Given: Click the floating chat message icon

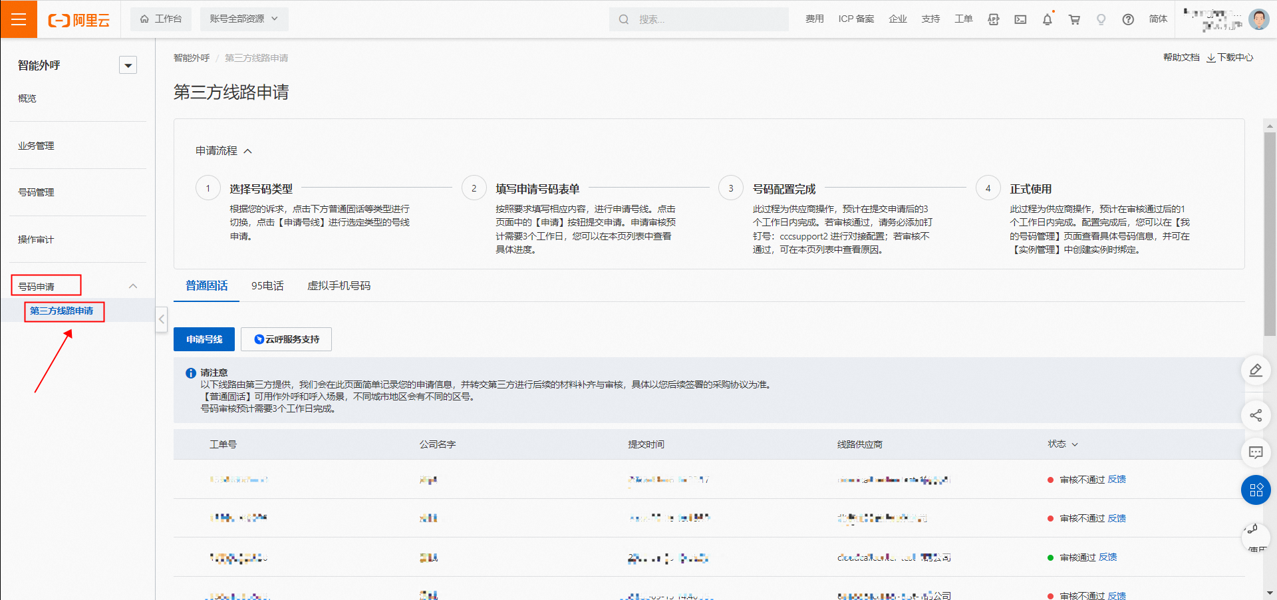Looking at the screenshot, I should click(x=1256, y=453).
